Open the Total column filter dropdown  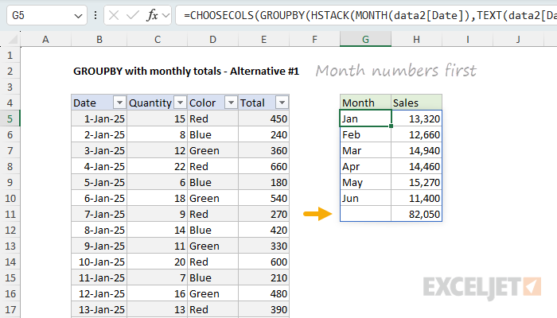pos(282,103)
